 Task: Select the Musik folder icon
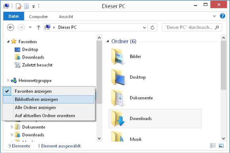tap(118, 136)
